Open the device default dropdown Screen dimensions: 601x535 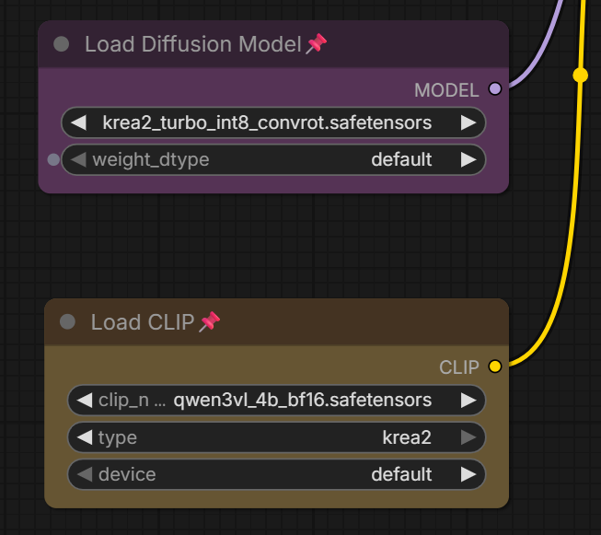tap(276, 474)
